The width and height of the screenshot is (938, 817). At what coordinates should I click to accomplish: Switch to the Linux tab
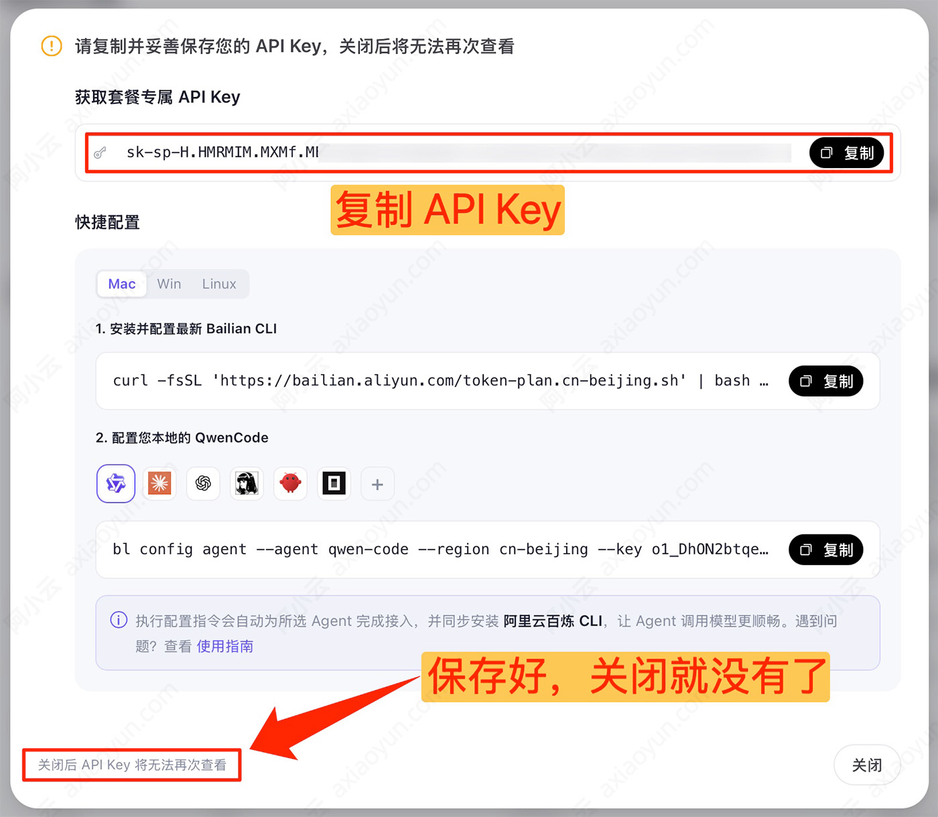pos(219,284)
